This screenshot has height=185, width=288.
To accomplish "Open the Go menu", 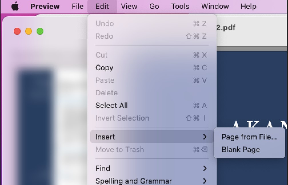I will pos(154,6).
